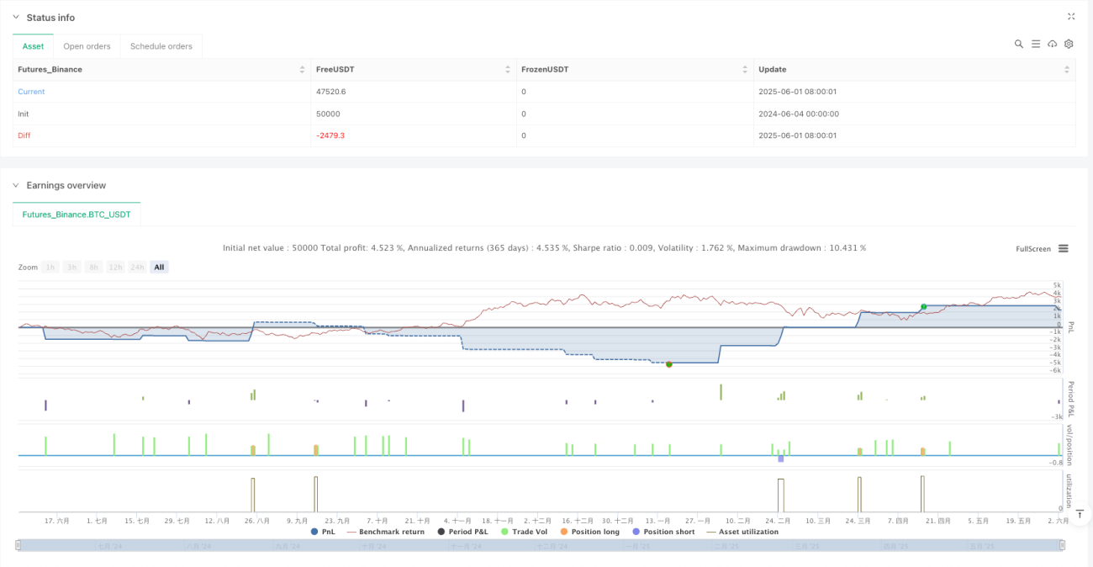Open the table row density icon
Screen dimensions: 1093x567
click(x=1036, y=44)
